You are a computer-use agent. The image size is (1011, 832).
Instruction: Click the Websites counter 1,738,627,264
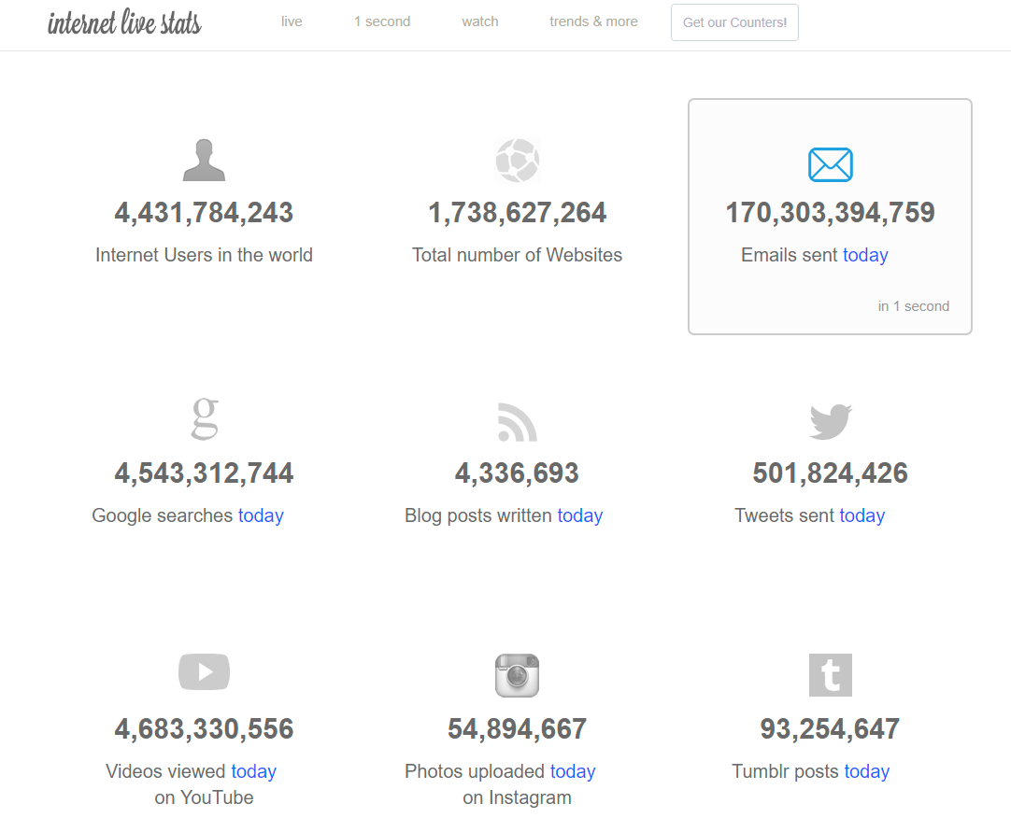517,213
